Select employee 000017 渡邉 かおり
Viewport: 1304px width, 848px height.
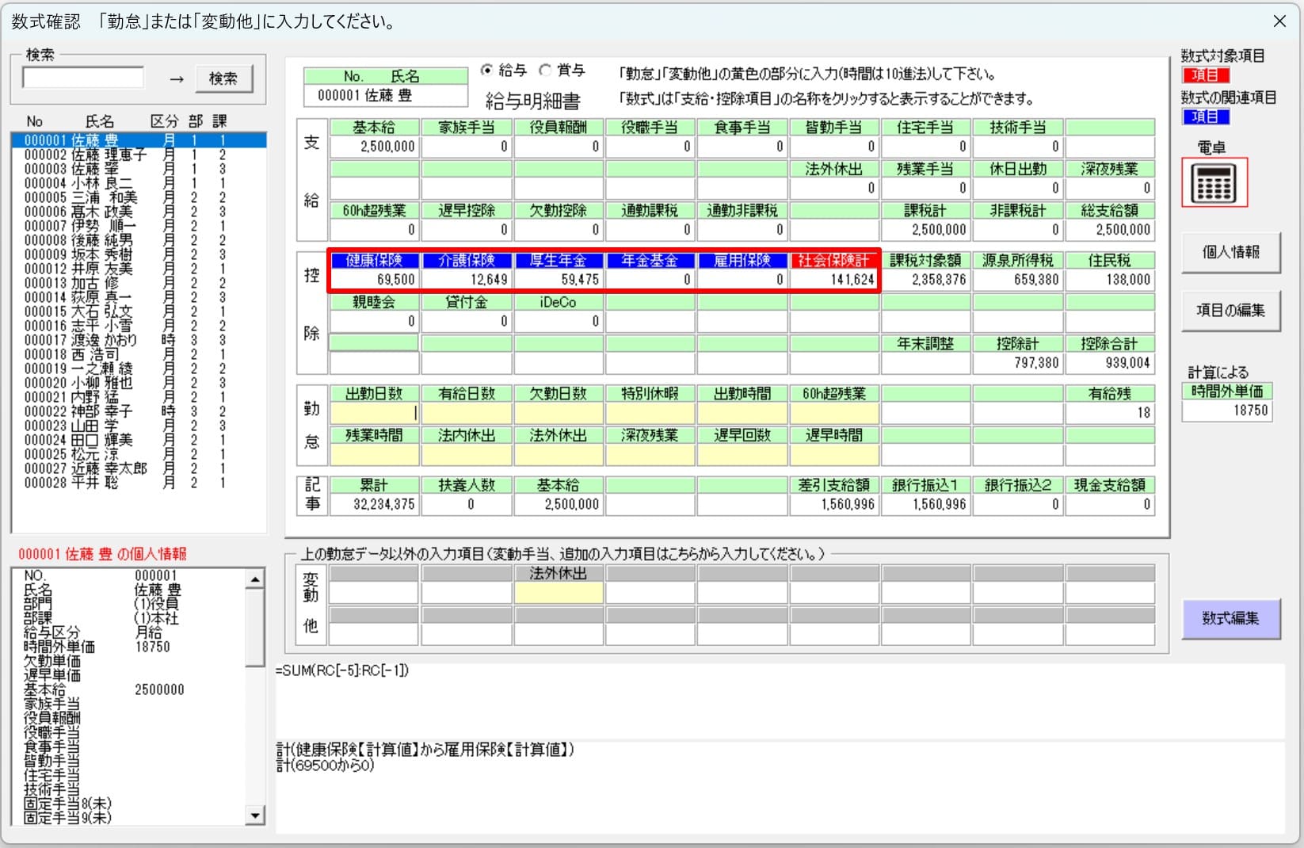point(103,340)
